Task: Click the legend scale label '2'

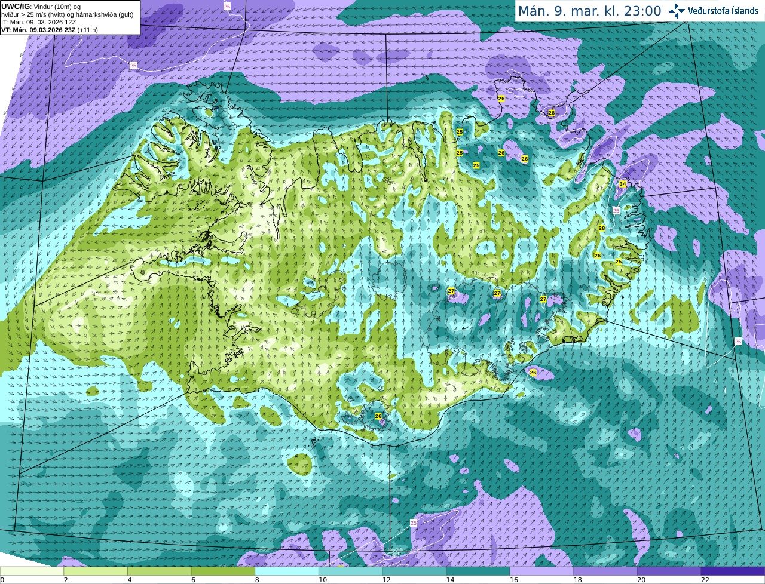Action: coord(66,580)
